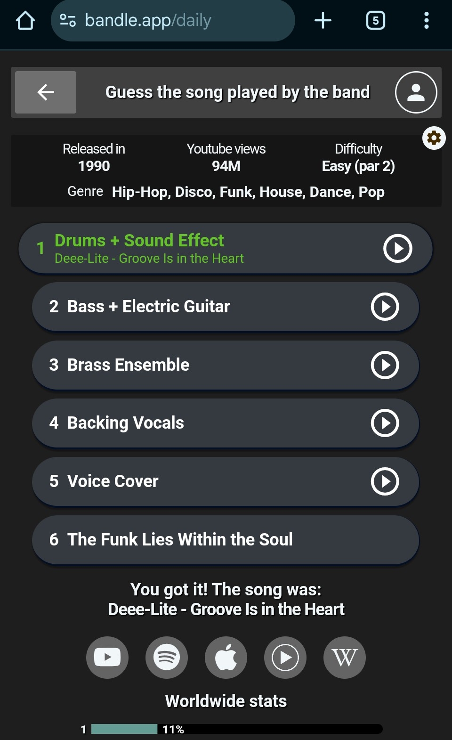The height and width of the screenshot is (740, 452).
Task: Open the song on Spotify
Action: (x=167, y=657)
